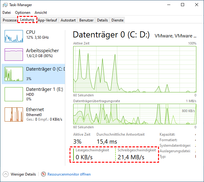Maximize the Task-Manager window
Viewport: 204px width, 182px height.
183,5
